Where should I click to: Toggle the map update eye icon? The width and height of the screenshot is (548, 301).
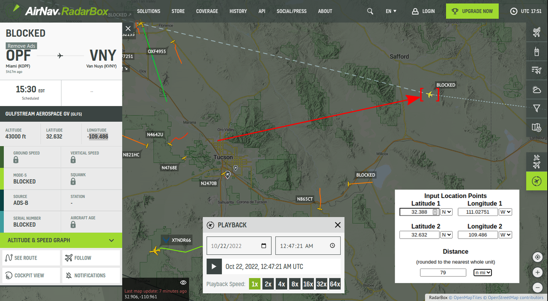pyautogui.click(x=183, y=283)
